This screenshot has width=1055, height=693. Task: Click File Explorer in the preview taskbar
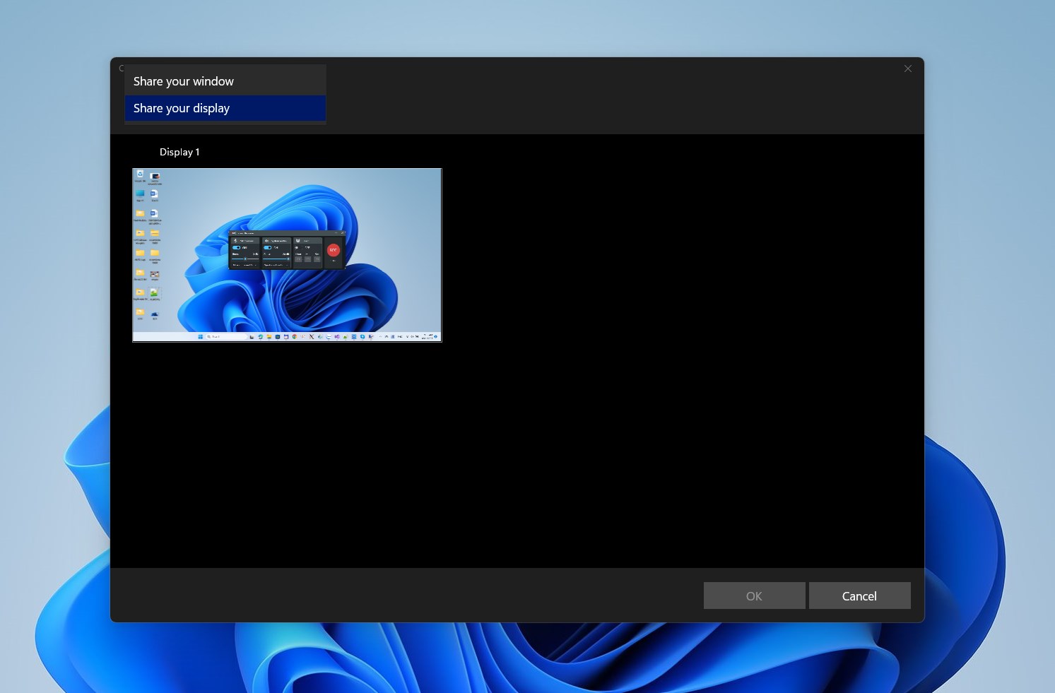tap(269, 337)
